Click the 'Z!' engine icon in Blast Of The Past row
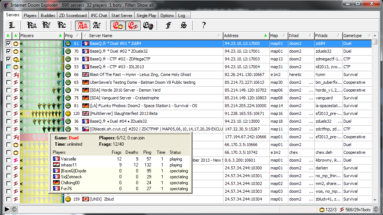Viewport: 383px width, 215px height. coord(16,75)
